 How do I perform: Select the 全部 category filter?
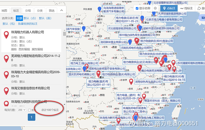pyautogui.click(x=19, y=18)
